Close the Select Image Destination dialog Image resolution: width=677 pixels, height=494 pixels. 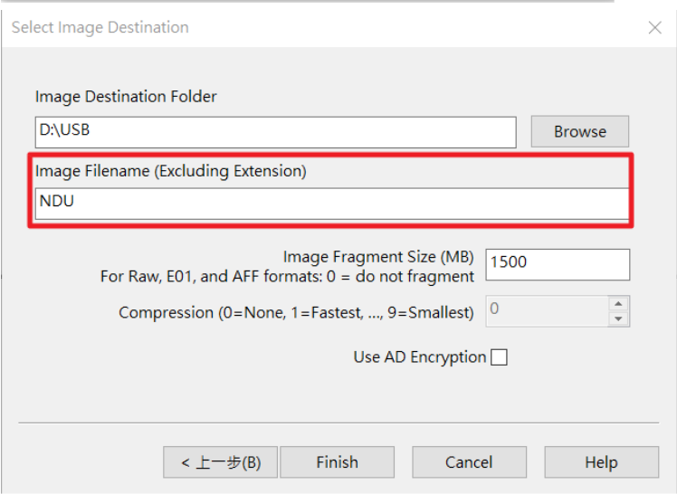(655, 28)
